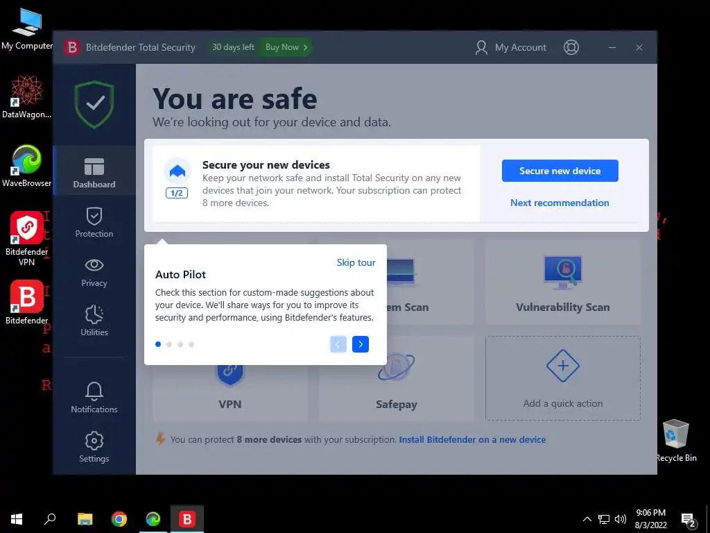710x533 pixels.
Task: Open the Utilities section in sidebar
Action: pyautogui.click(x=94, y=321)
